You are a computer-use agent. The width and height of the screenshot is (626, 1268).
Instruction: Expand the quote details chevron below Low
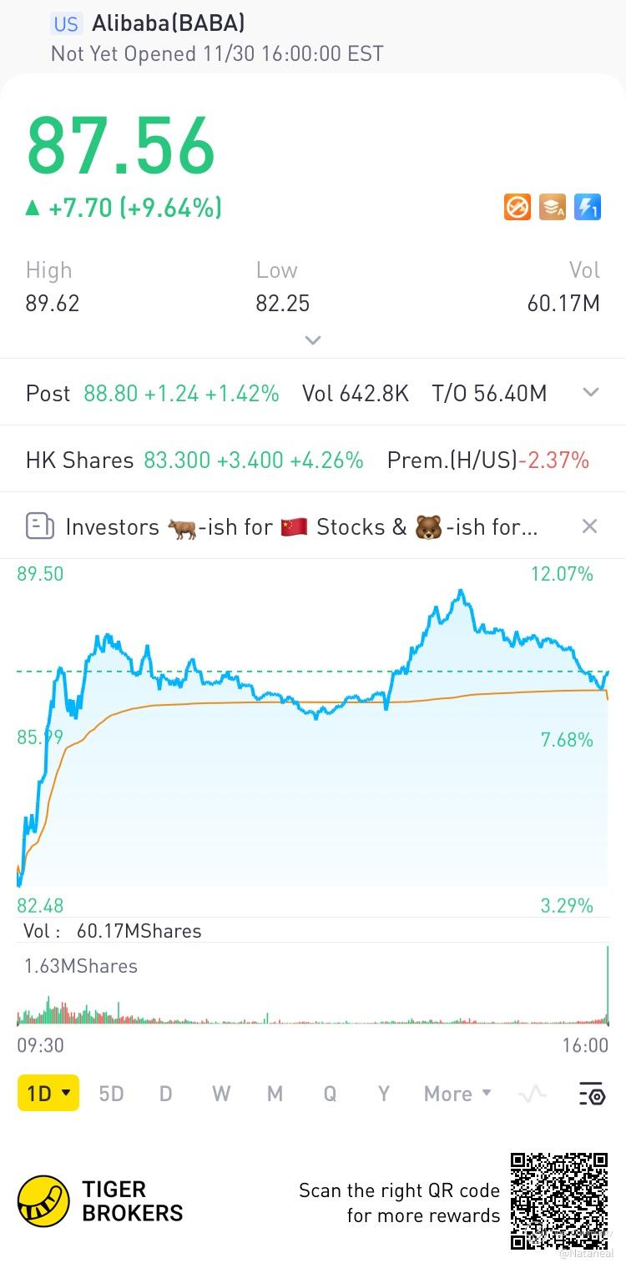(x=313, y=340)
